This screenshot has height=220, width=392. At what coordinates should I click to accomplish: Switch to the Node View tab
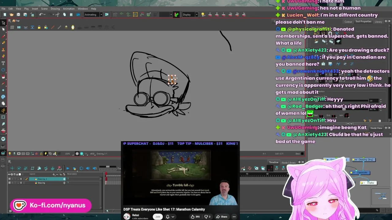(376, 128)
